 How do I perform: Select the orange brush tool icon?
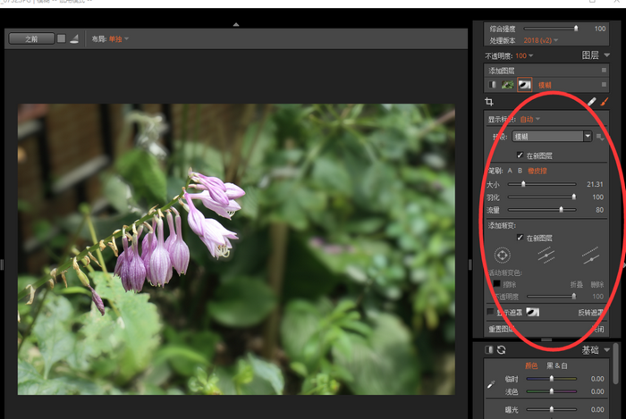(604, 103)
